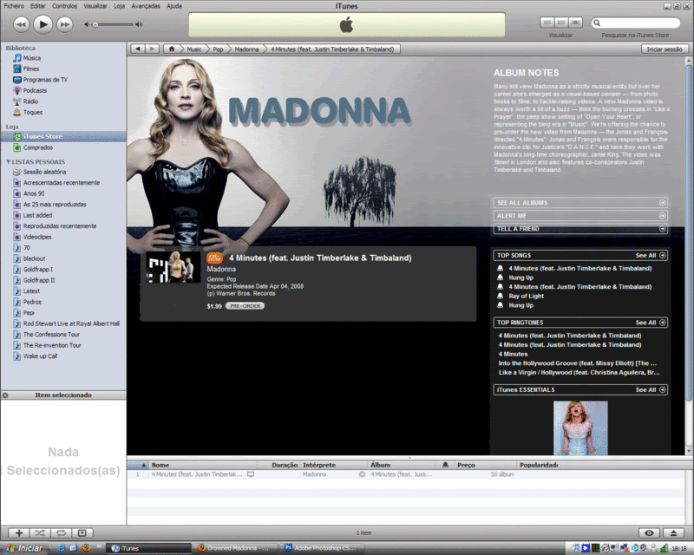Screen dimensions: 694x555
Task: Pre-order the 4 Minutes single
Action: (x=245, y=306)
